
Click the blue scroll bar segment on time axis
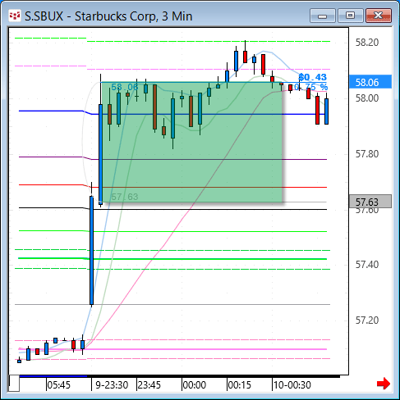click(53, 376)
